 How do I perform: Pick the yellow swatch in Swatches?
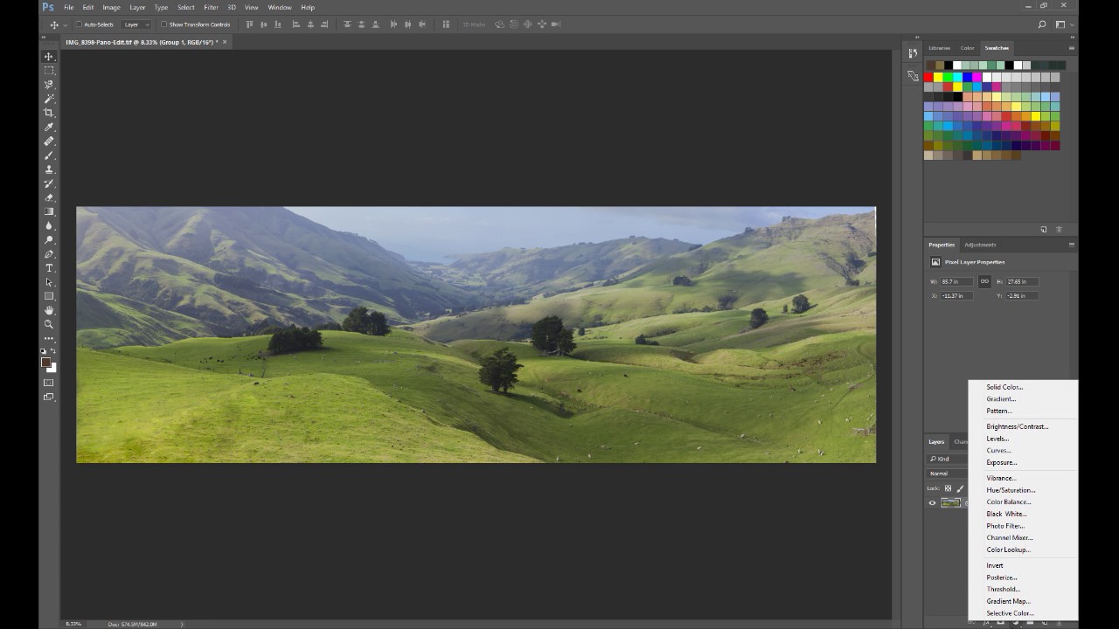point(938,77)
